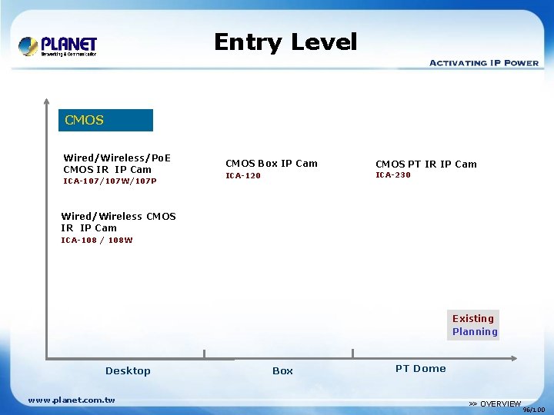Image resolution: width=554 pixels, height=415 pixels.
Task: Click model text ICA-120
Action: (243, 175)
